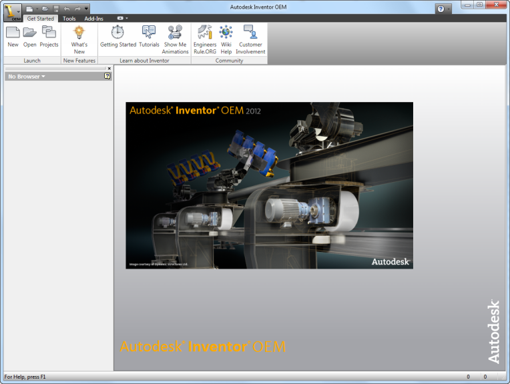Click the browser panel help icon
Viewport: 510px width, 384px height.
pyautogui.click(x=107, y=76)
